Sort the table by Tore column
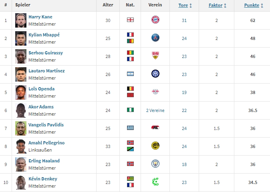Screen dimensions: 270x192 pos(185,6)
